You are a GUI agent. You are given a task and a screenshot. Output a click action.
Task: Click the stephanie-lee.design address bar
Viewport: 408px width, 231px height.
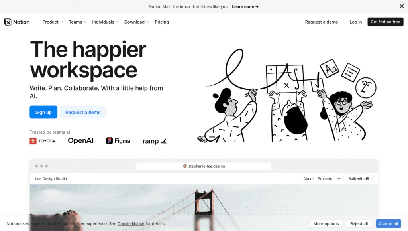coord(204,166)
